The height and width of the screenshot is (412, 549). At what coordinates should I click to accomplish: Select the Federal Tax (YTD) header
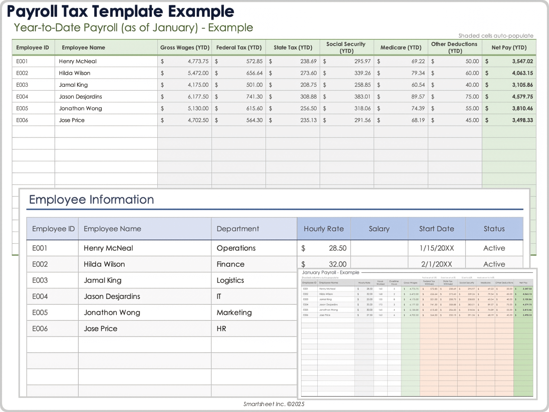[238, 47]
